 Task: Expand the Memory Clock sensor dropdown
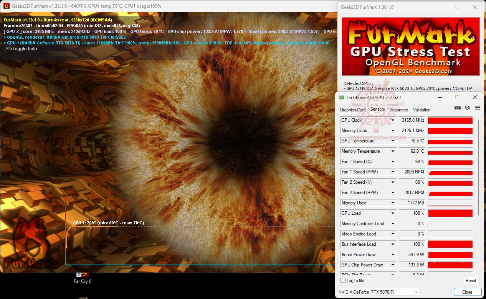[393, 131]
